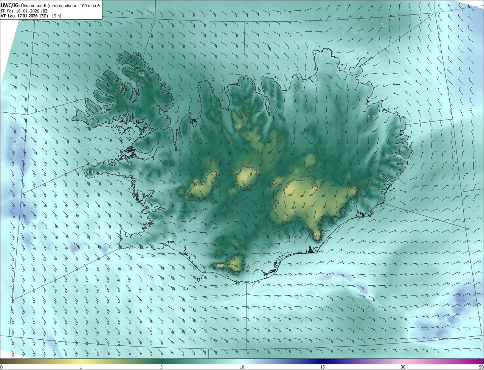Click the 0 label on the color scale
This screenshot has width=484, height=370.
[1, 367]
